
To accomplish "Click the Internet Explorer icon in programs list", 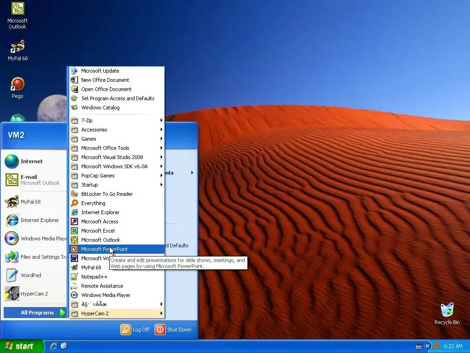I will (74, 212).
